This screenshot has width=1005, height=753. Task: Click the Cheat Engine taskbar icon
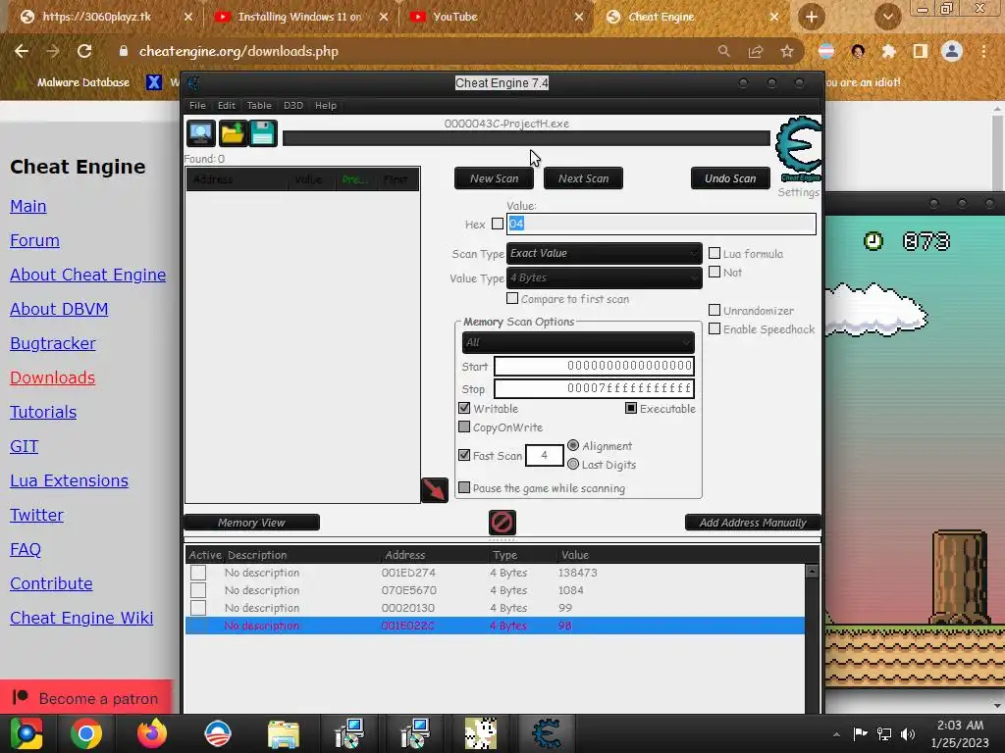(x=546, y=733)
